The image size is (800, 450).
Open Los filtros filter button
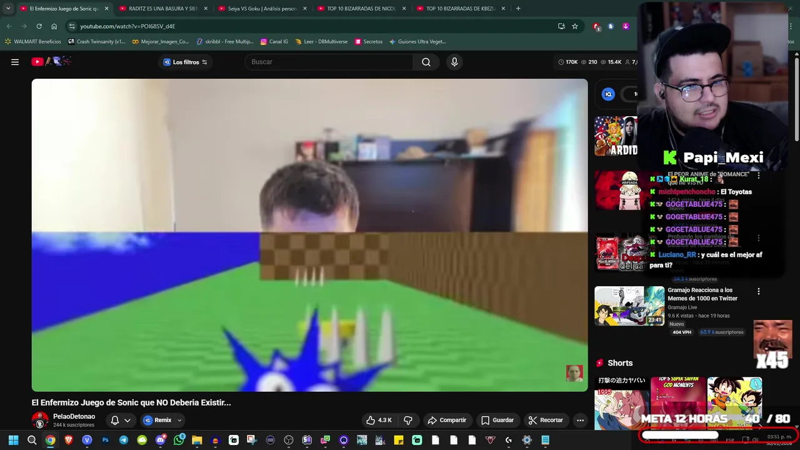(x=186, y=62)
